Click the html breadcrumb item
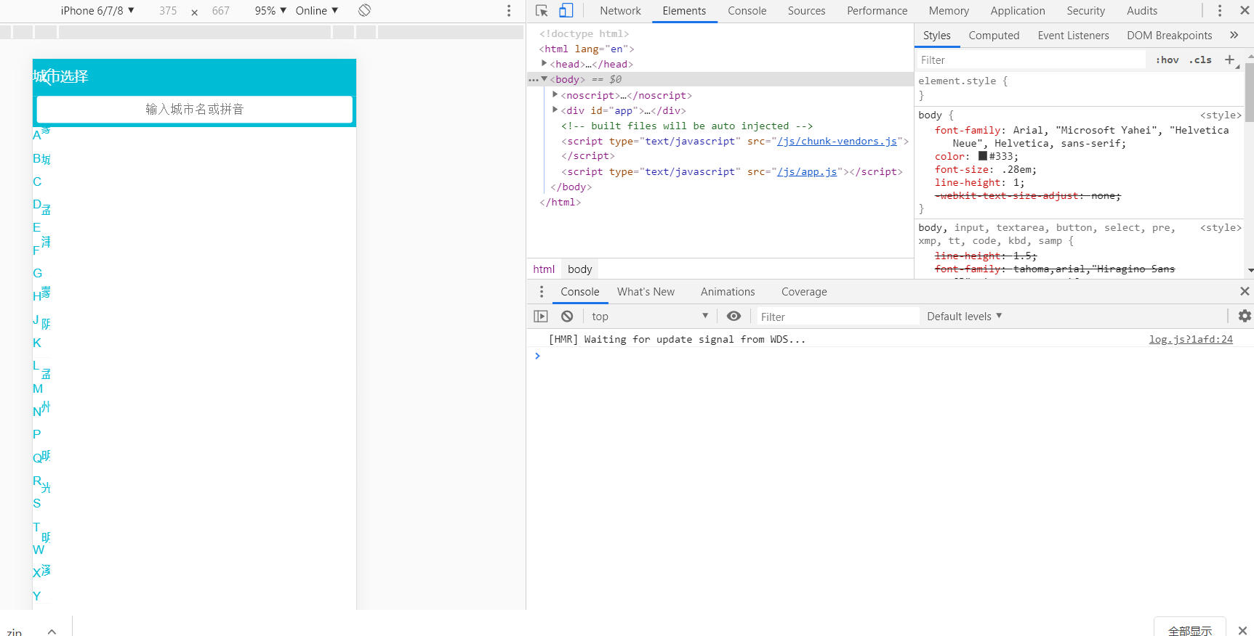Screen dimensions: 1254x636 pos(544,269)
